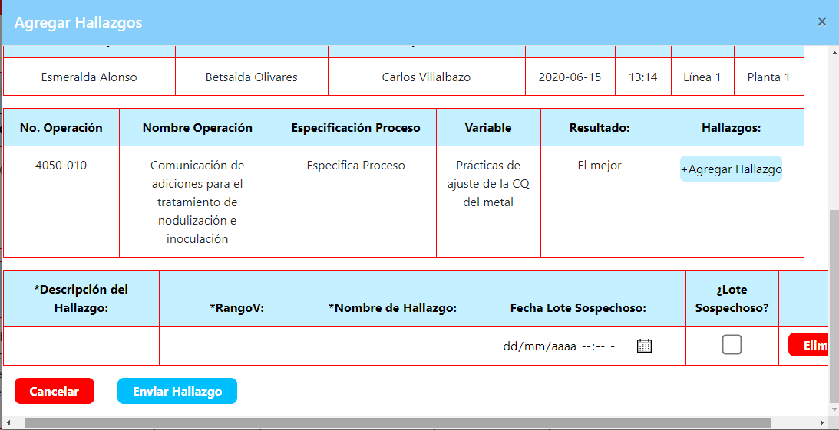Click the operation number "4050-010"

click(61, 202)
